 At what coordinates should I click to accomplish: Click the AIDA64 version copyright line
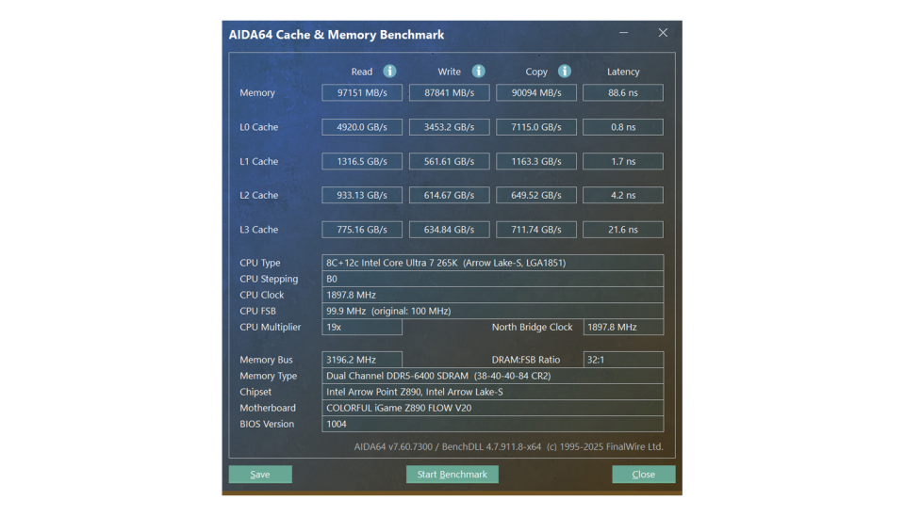pos(508,447)
